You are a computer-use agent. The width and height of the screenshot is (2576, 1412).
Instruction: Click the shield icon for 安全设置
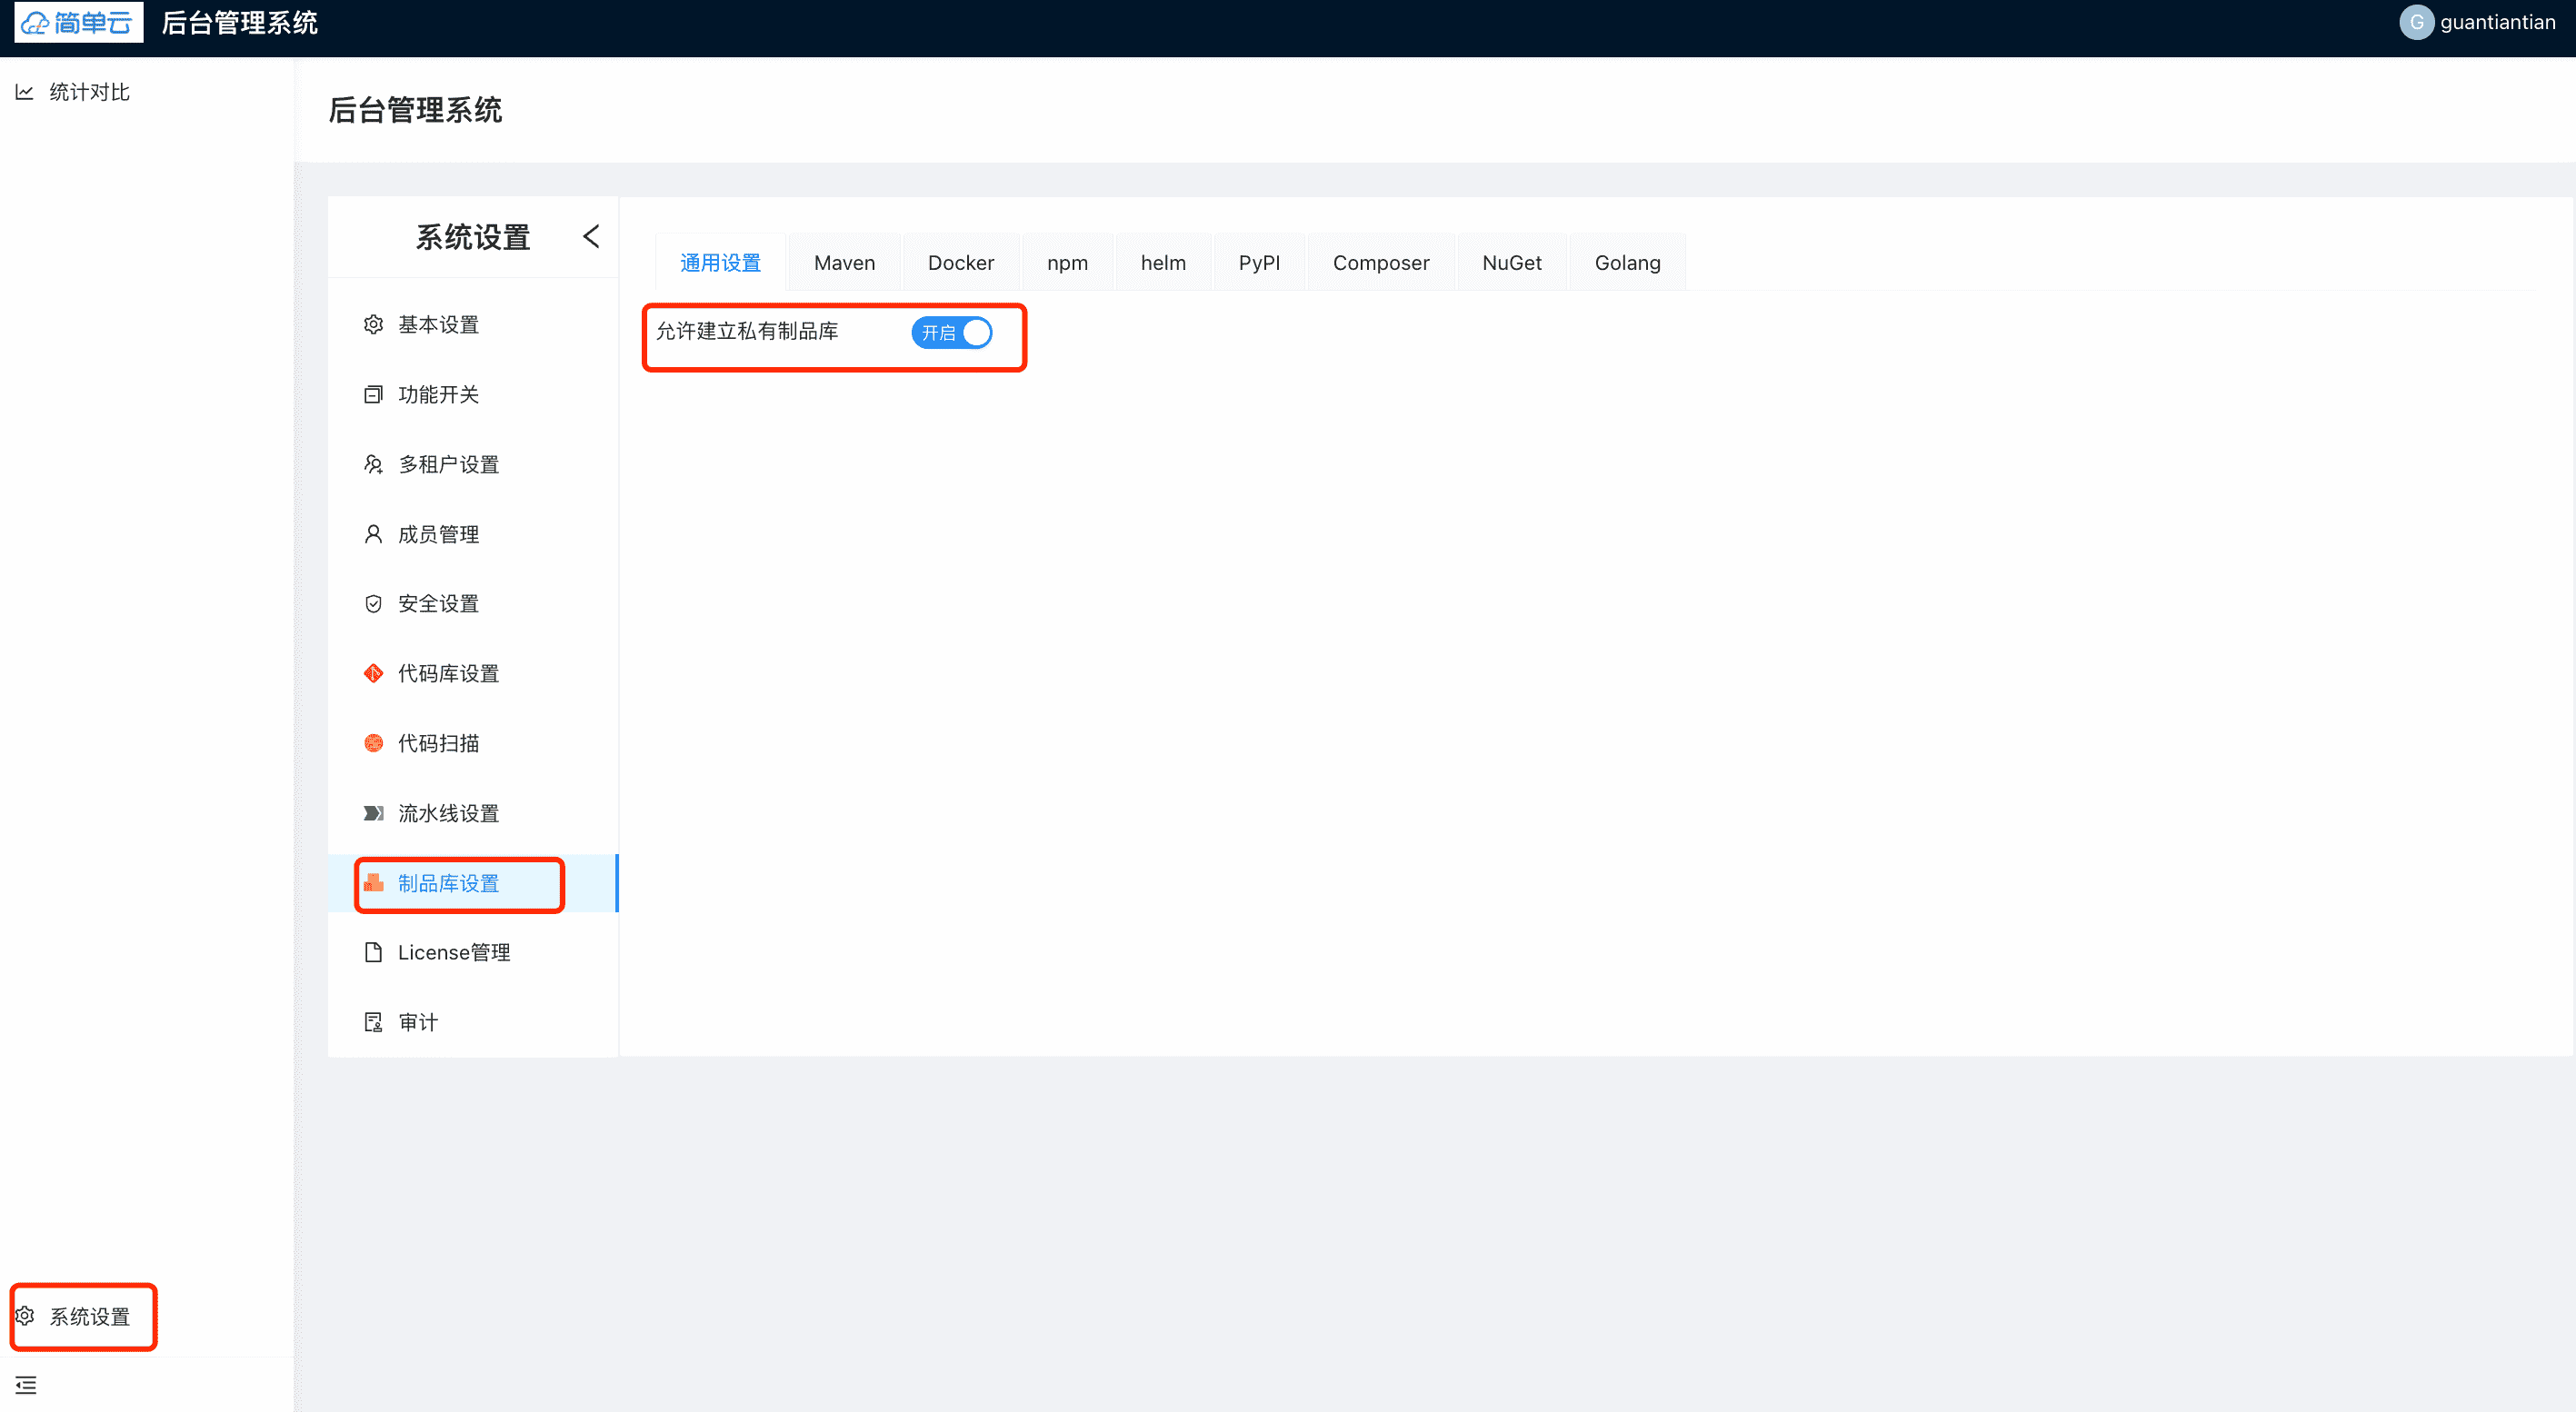(373, 603)
